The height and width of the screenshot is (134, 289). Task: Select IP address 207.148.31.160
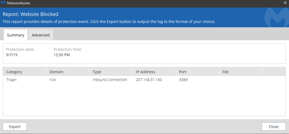149,80
